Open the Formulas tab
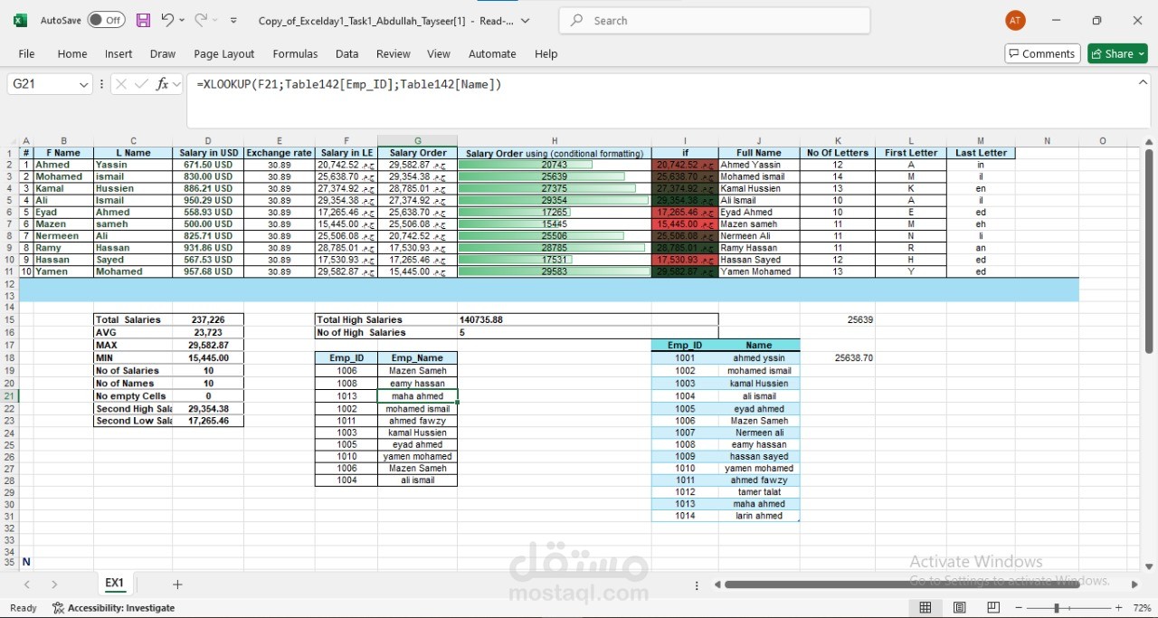Viewport: 1158px width, 618px height. 295,54
